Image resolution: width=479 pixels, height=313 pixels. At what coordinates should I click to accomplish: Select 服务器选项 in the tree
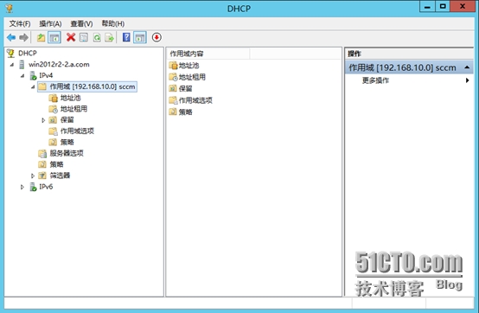(x=67, y=153)
